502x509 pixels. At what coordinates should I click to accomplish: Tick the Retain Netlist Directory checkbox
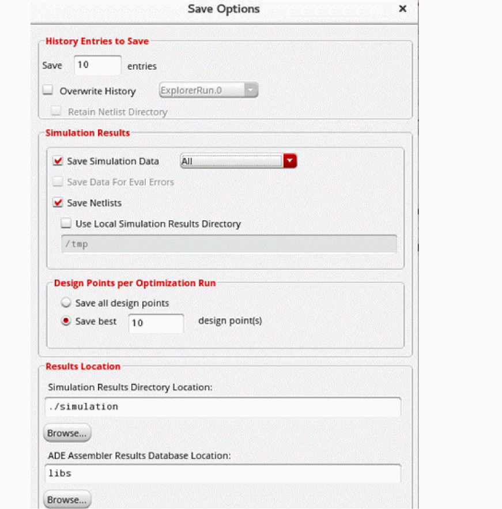pos(56,112)
